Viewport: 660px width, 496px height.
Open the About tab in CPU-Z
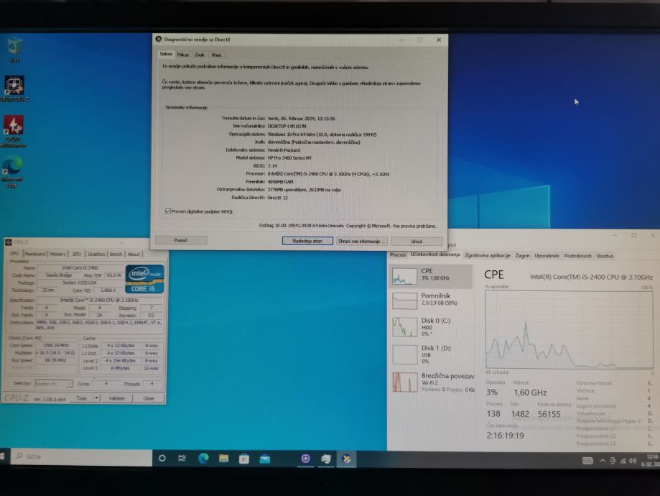click(134, 254)
